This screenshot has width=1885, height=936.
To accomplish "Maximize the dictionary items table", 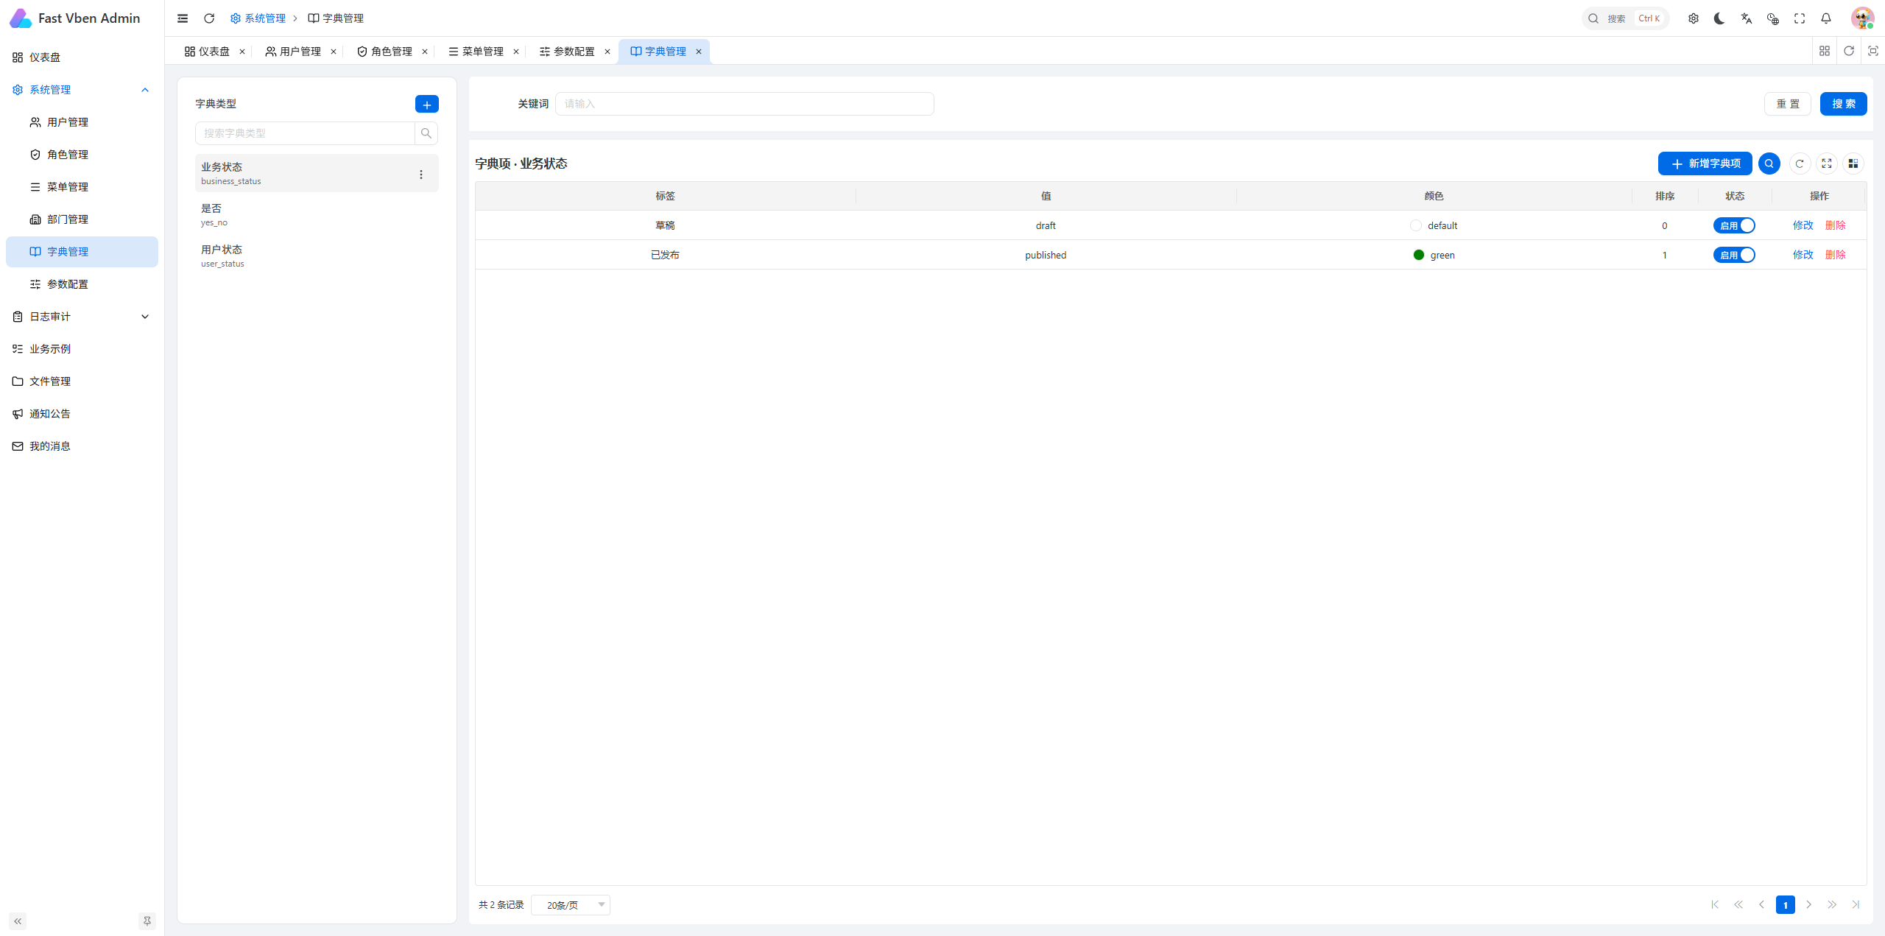I will pos(1827,163).
